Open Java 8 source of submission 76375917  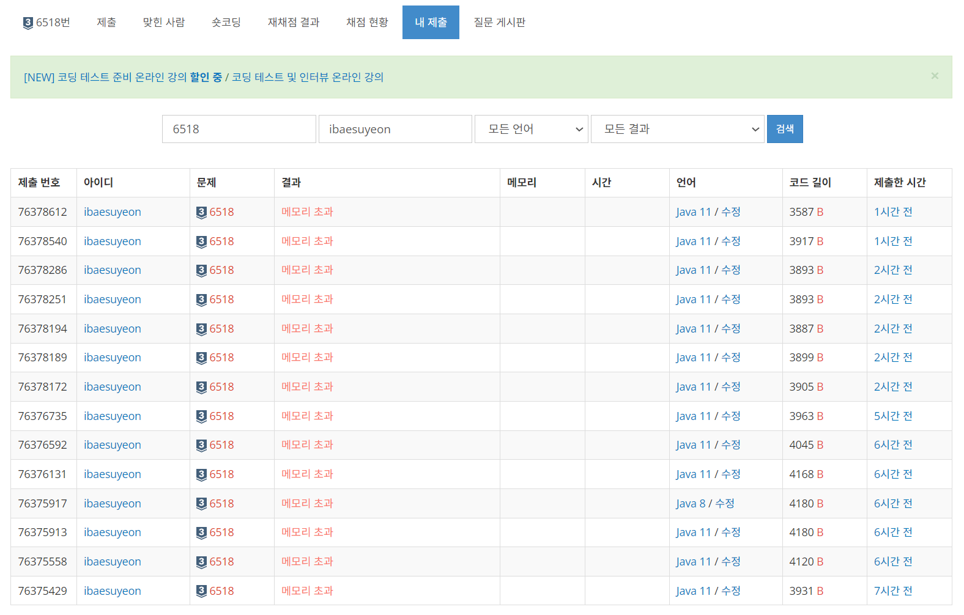(691, 504)
